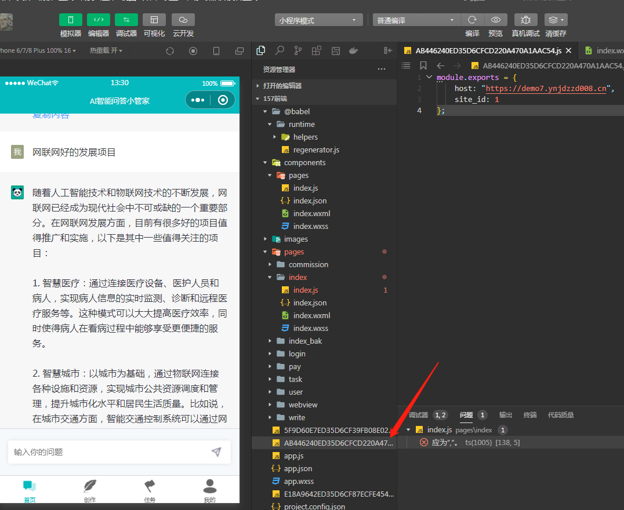Viewport: 624px width, 510px height.
Task: Open the mini-program mode dropdown
Action: pyautogui.click(x=318, y=20)
